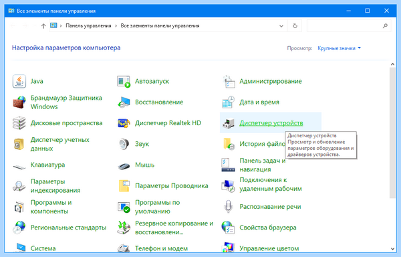This screenshot has width=401, height=257.
Task: Click the search magnifier icon
Action: coord(385,26)
